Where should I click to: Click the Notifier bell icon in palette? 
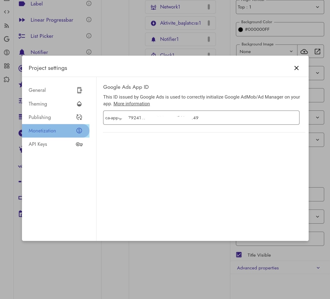tap(22, 52)
